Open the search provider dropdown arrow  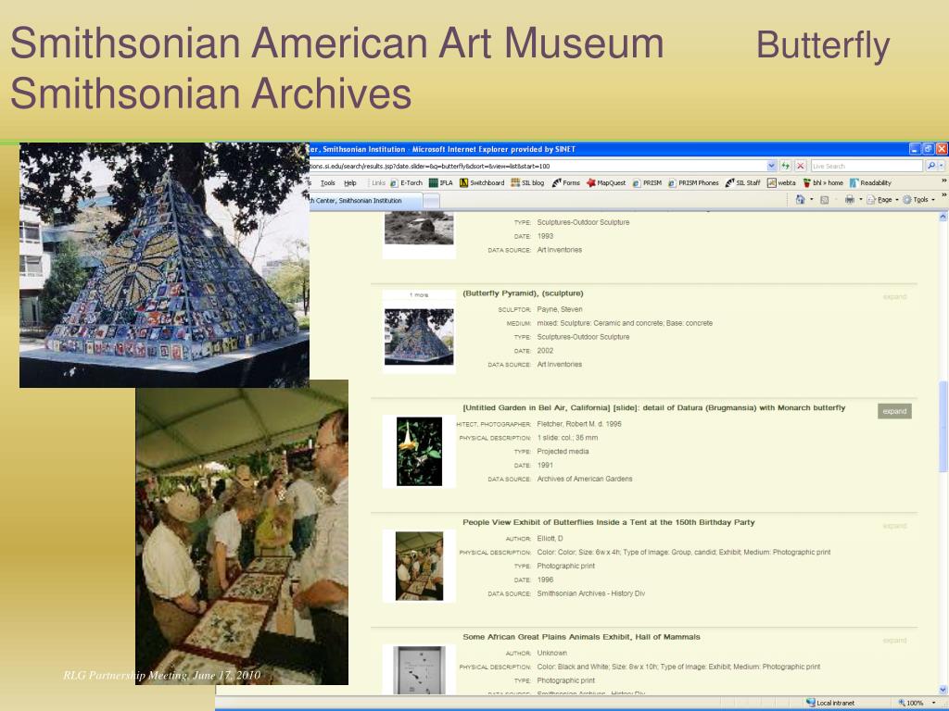coord(942,166)
